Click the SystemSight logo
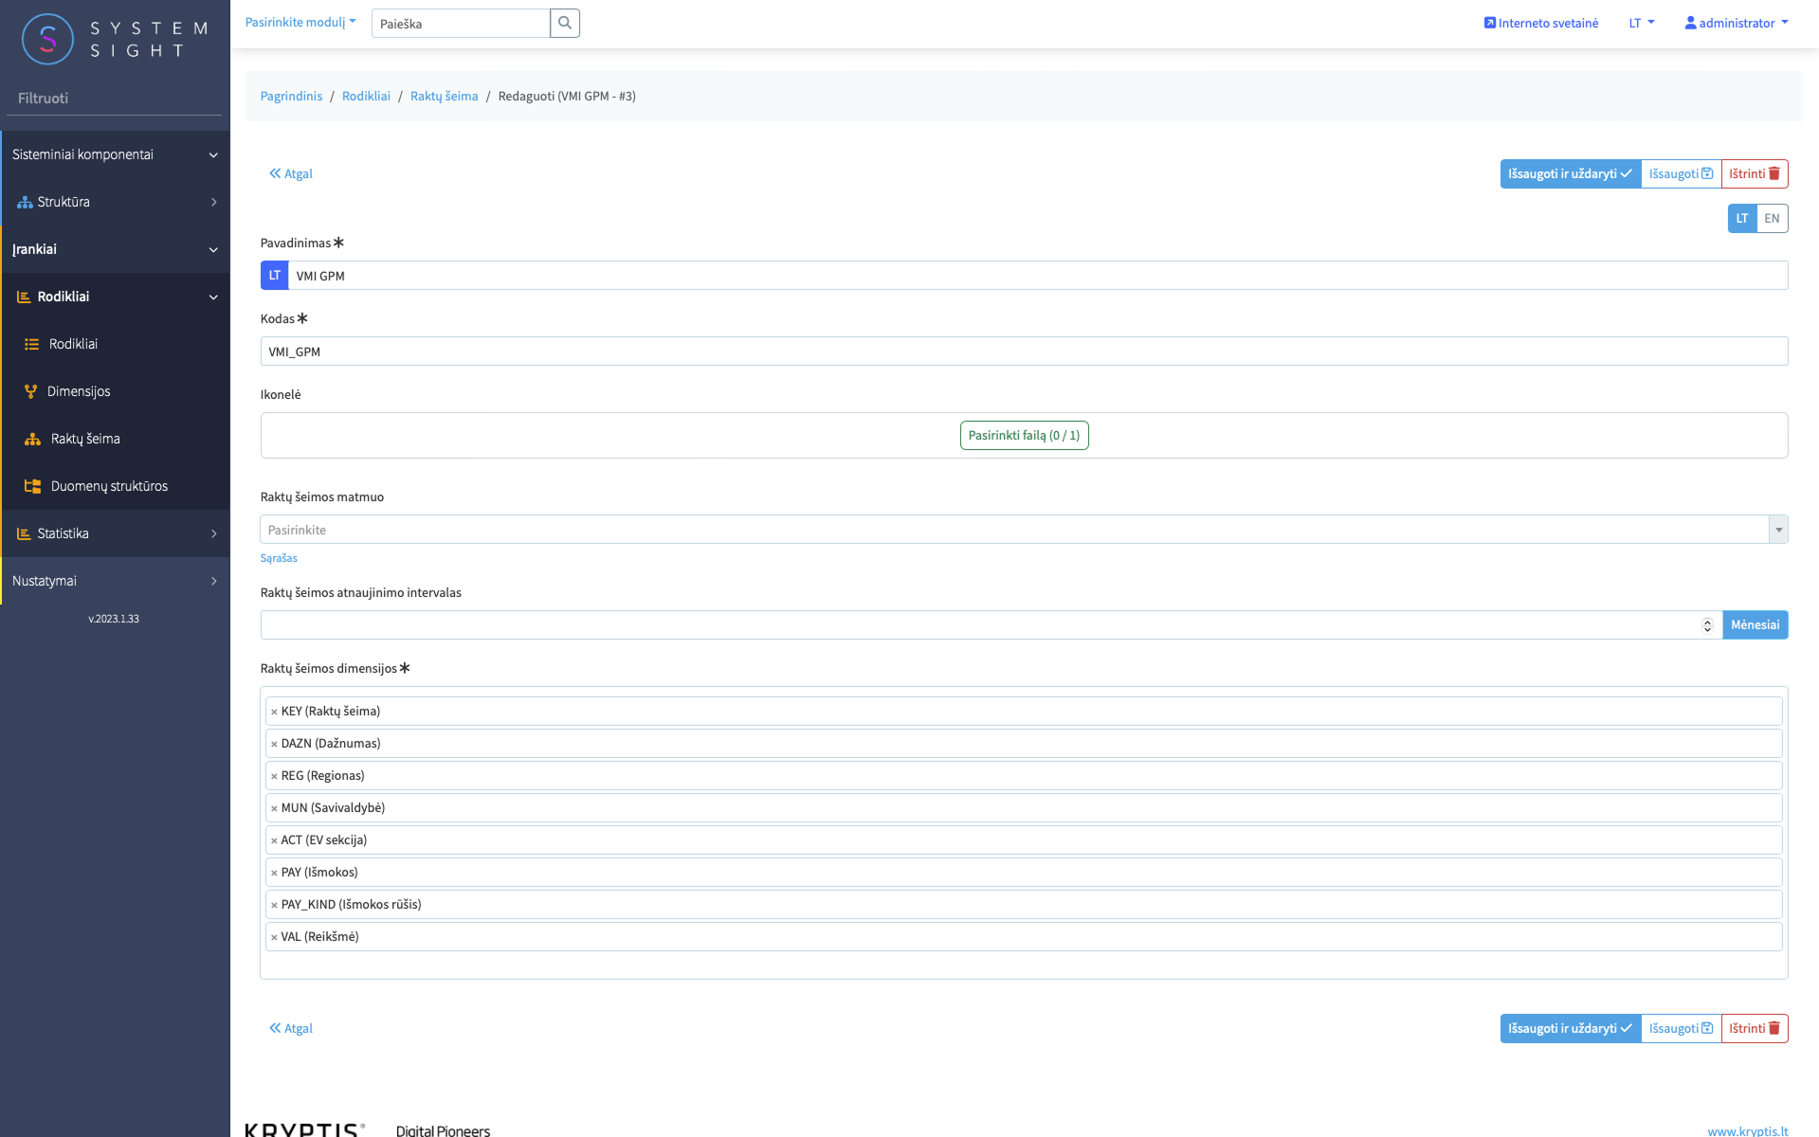The image size is (1819, 1137). click(x=115, y=39)
